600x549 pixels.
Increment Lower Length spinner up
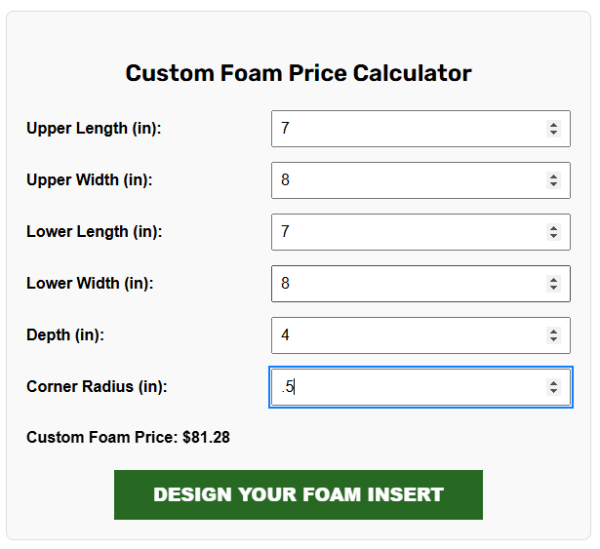click(553, 228)
